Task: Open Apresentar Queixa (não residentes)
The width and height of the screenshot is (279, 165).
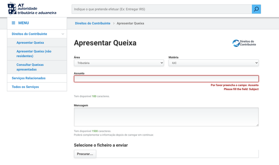Action: click(34, 53)
